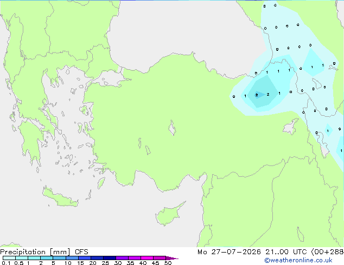Click the island of Crete on map
Viewport: 344px width, 265px height.
pos(60,197)
